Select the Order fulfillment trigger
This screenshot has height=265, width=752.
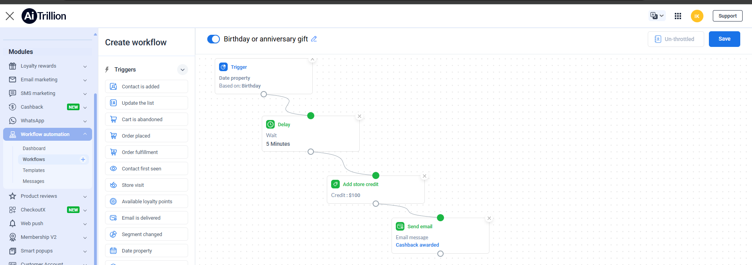(147, 152)
